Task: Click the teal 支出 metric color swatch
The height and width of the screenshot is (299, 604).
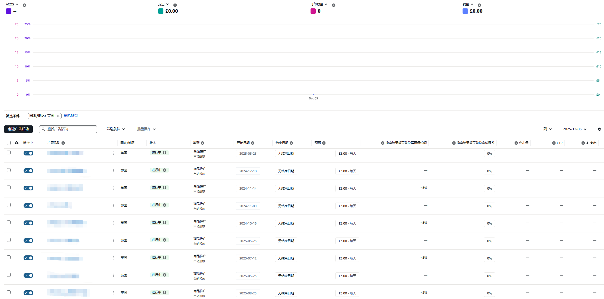Action: [161, 11]
